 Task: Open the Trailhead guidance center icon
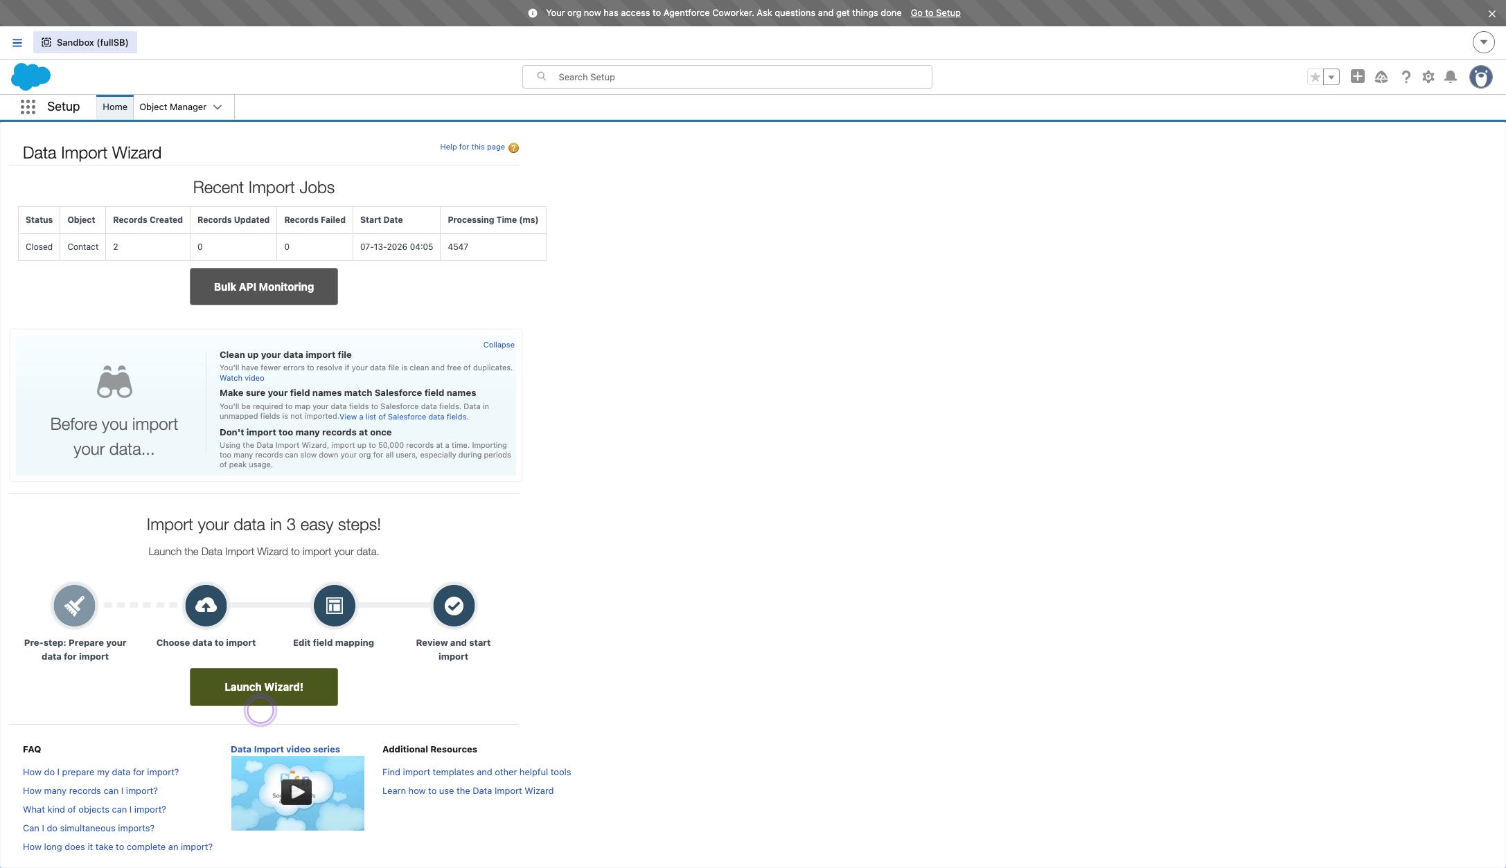[x=1381, y=77]
